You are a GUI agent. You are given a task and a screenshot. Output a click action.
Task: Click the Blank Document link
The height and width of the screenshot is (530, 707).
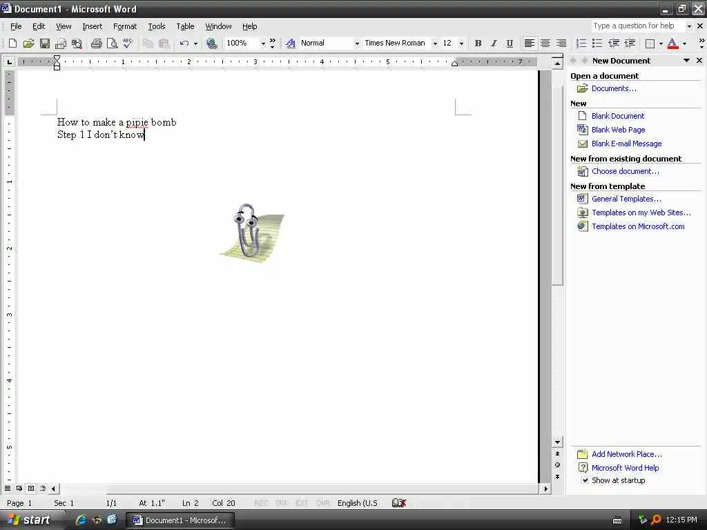click(x=618, y=116)
